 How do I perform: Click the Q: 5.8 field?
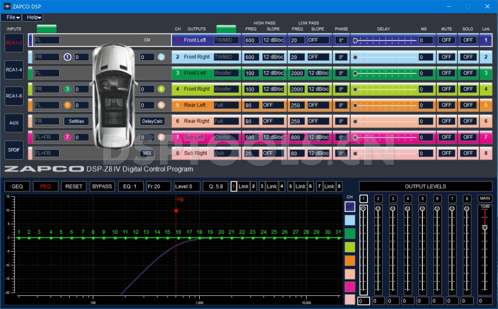(x=216, y=187)
